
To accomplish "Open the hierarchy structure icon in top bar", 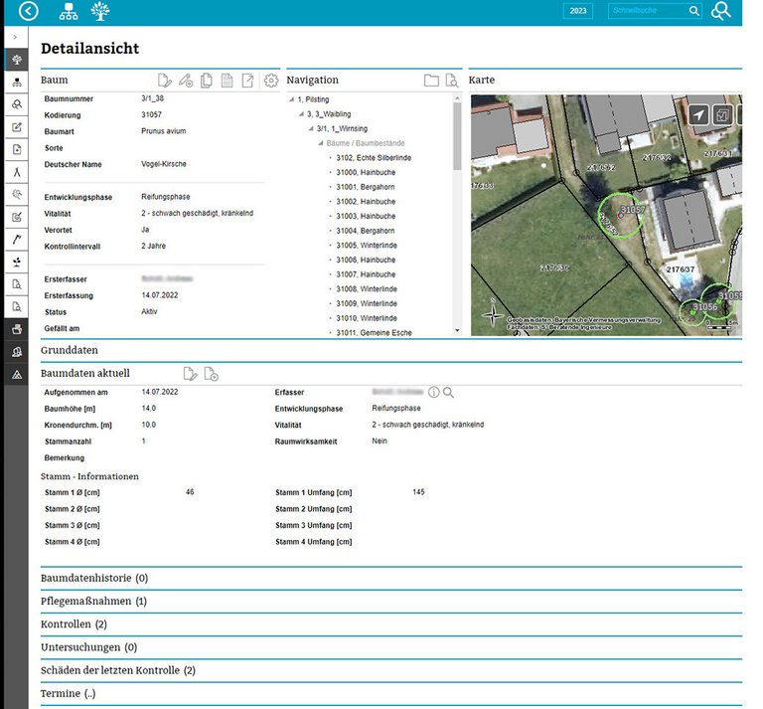I will click(x=69, y=11).
